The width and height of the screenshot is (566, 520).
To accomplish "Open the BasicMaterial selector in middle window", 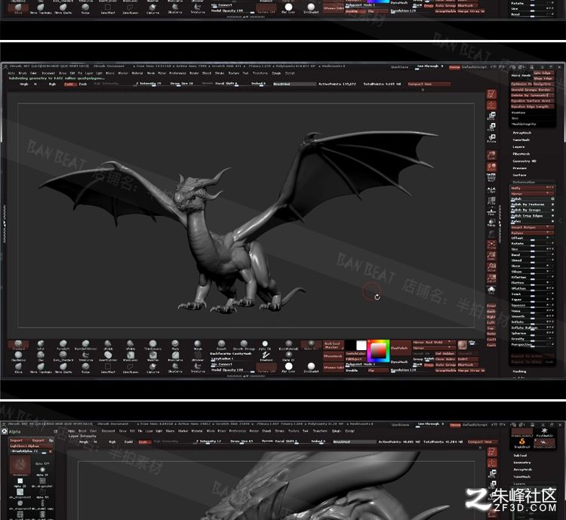I will (x=289, y=345).
